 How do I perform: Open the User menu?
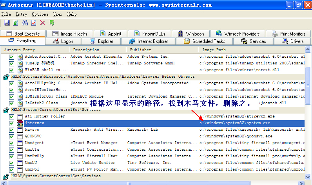(58, 14)
